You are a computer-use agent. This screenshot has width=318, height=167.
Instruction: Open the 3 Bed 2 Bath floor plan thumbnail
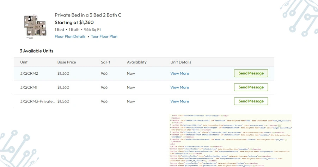click(x=35, y=26)
